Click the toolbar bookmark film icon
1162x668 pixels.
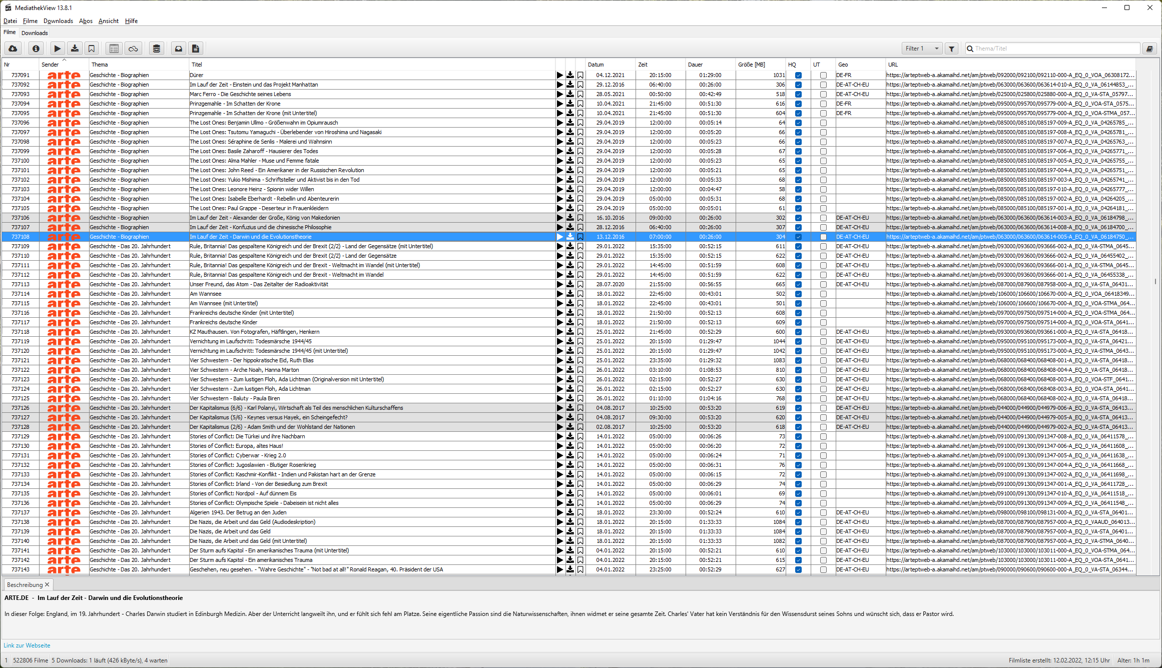(x=92, y=49)
